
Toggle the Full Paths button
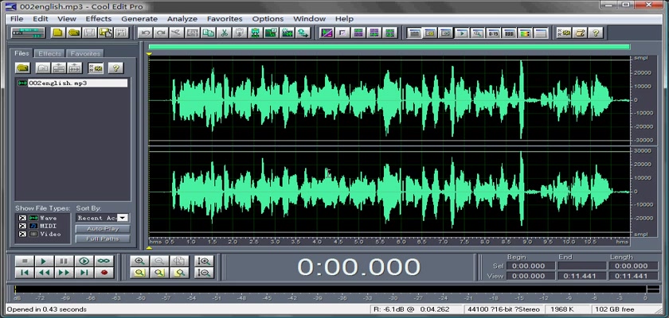click(x=103, y=238)
